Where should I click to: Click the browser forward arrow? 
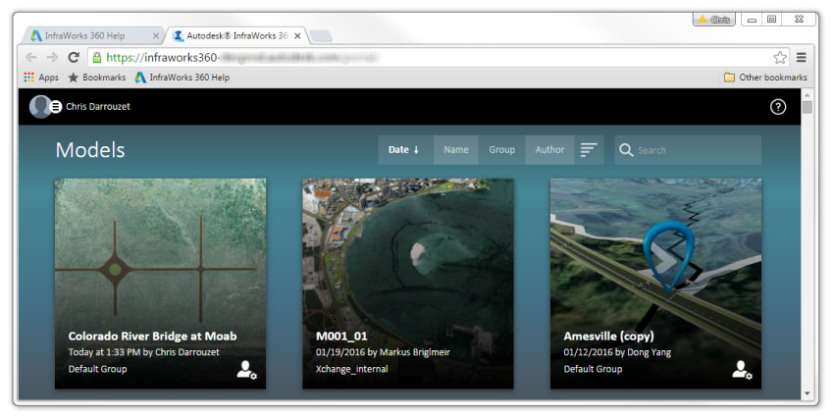pyautogui.click(x=52, y=57)
